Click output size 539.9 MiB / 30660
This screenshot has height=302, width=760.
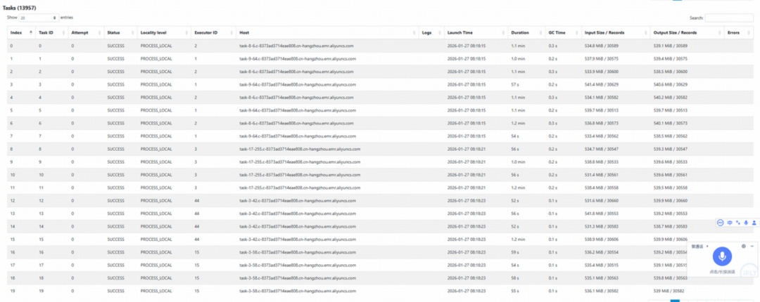tap(670, 200)
